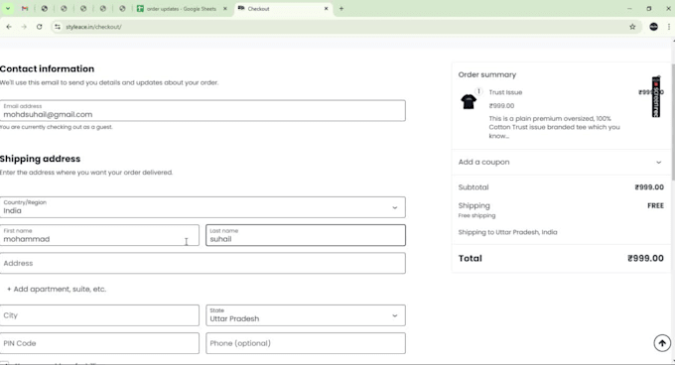Open the tab search dropdown arrow
The height and width of the screenshot is (365, 675).
tap(8, 9)
